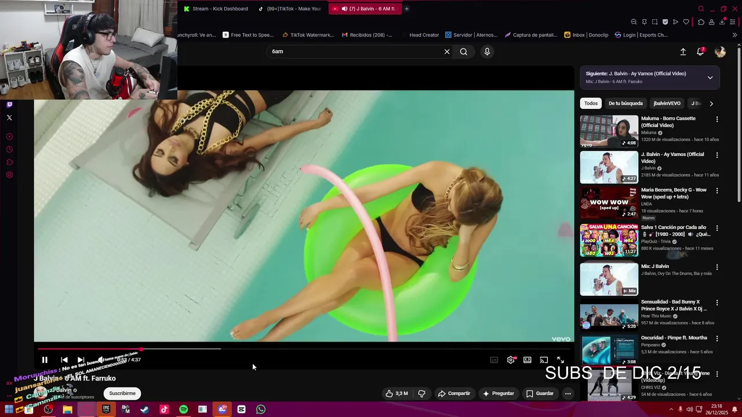Viewport: 742px width, 417px height.
Task: Cast the video to a device
Action: coord(544,360)
